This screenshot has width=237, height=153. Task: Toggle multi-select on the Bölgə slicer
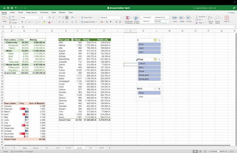[x=155, y=59]
